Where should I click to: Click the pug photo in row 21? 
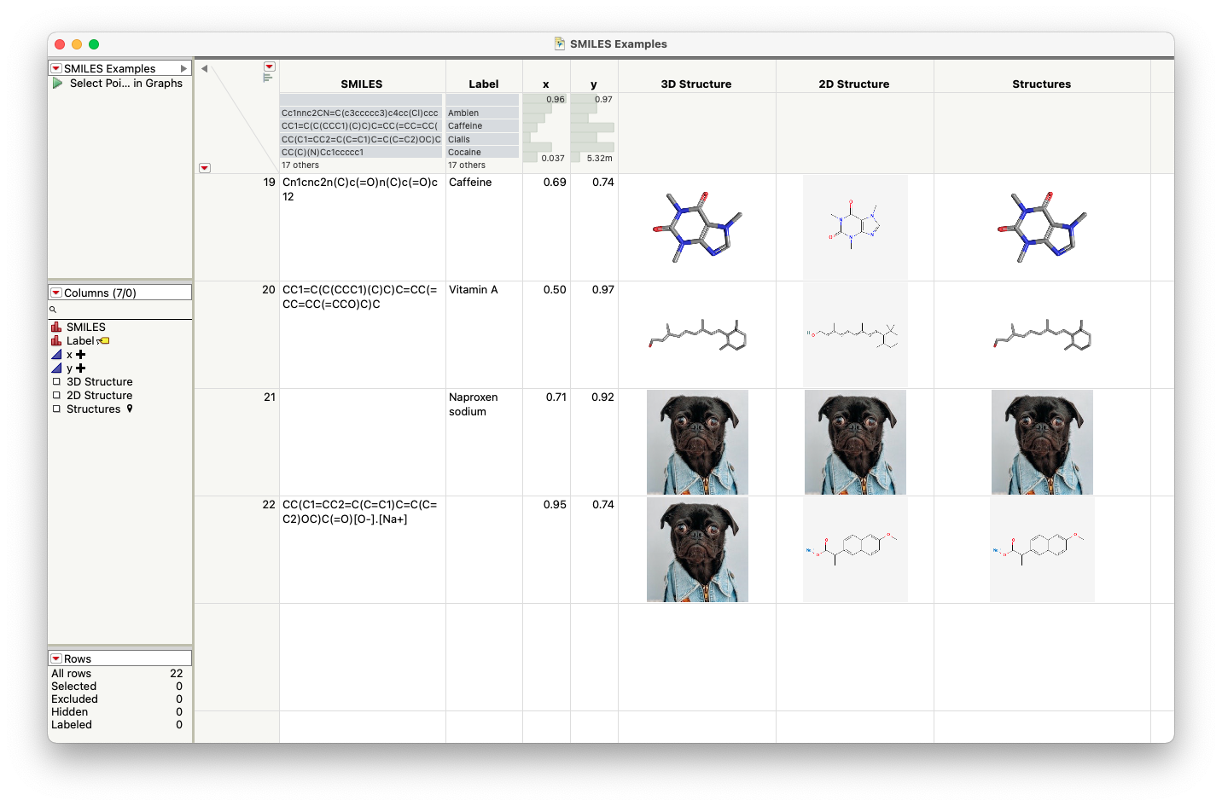click(697, 442)
